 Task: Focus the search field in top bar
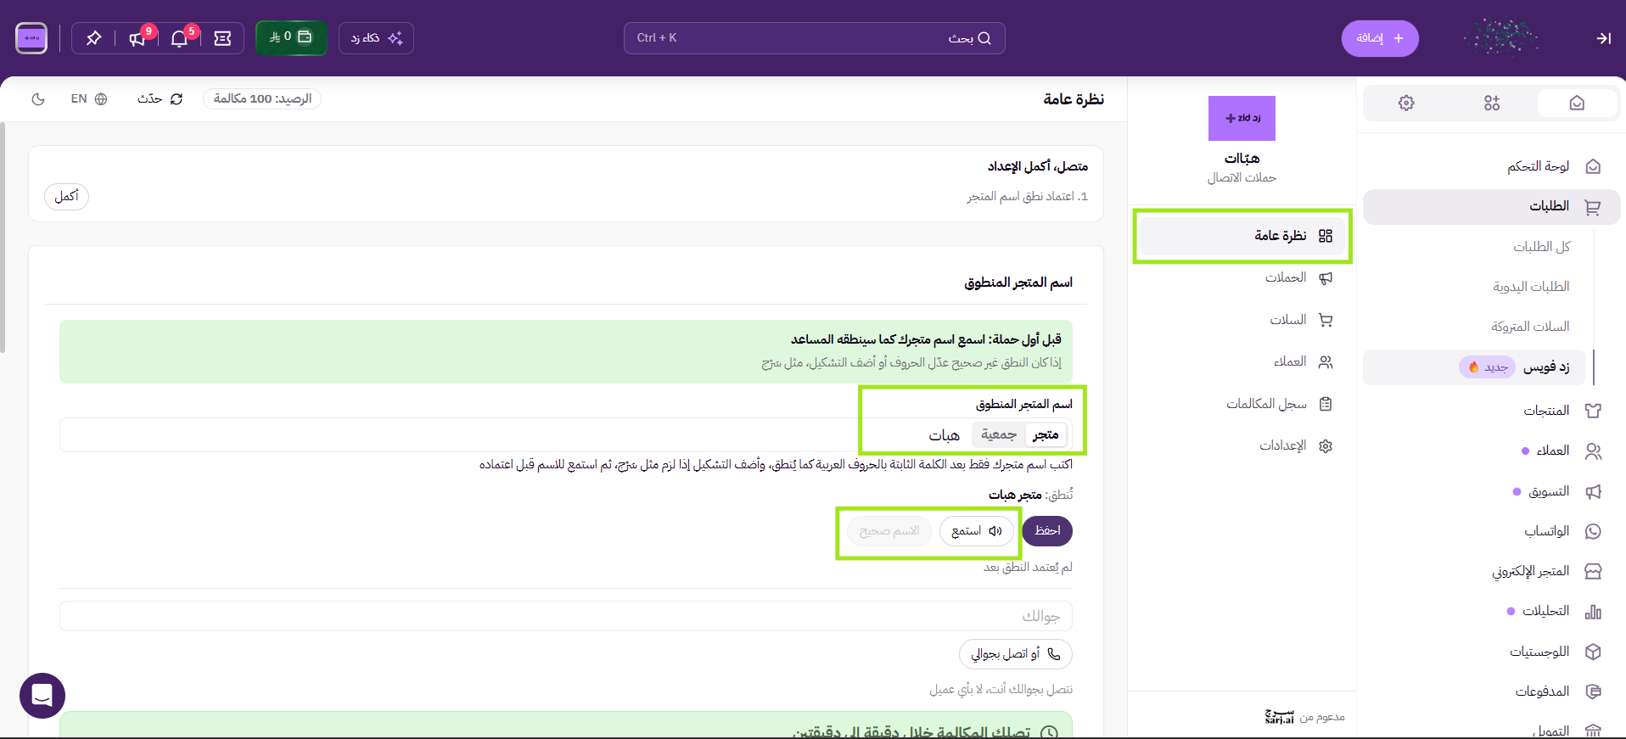click(x=815, y=38)
